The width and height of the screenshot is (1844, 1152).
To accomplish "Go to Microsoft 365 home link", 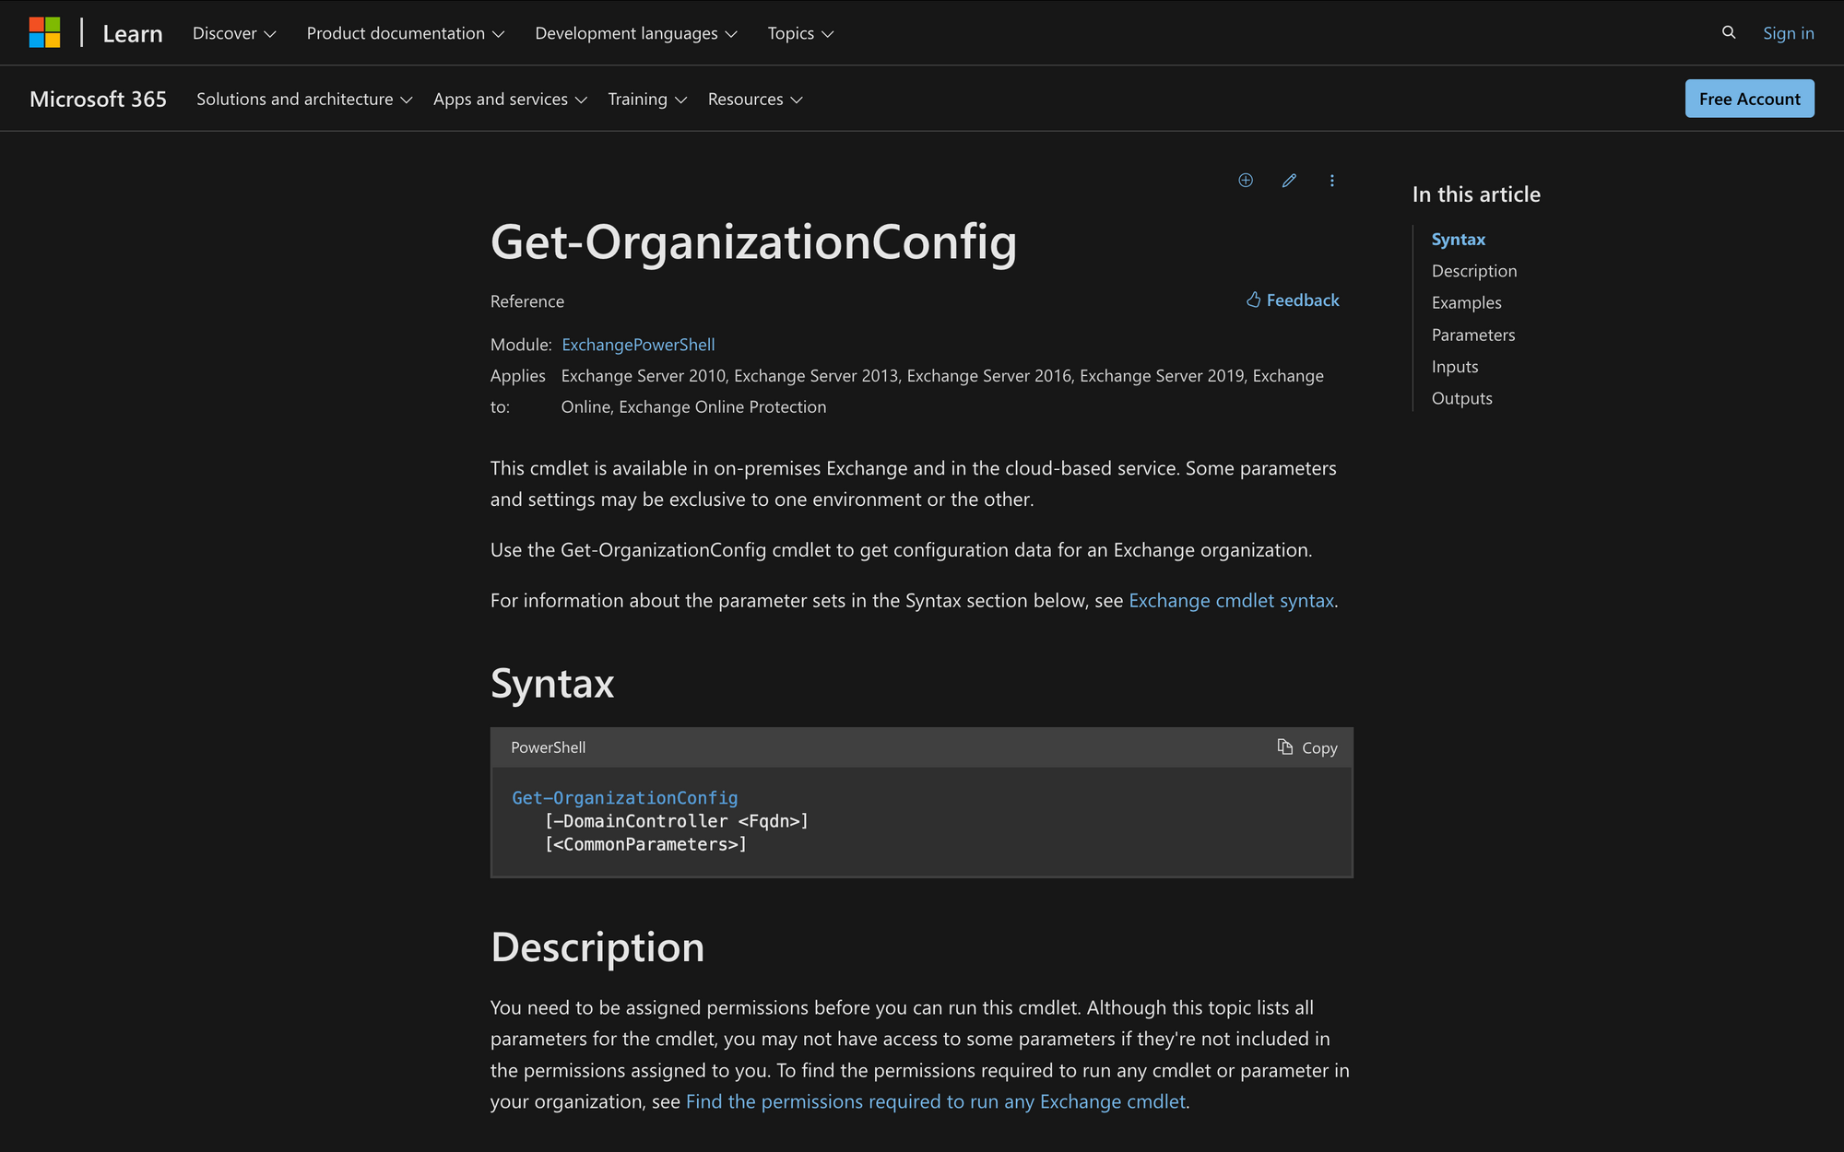I will tap(98, 99).
